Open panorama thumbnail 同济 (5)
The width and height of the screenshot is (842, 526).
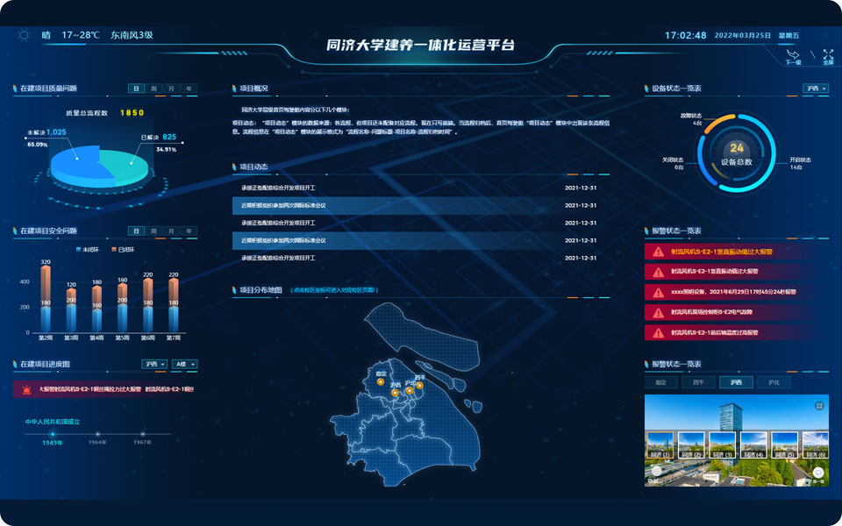(784, 445)
